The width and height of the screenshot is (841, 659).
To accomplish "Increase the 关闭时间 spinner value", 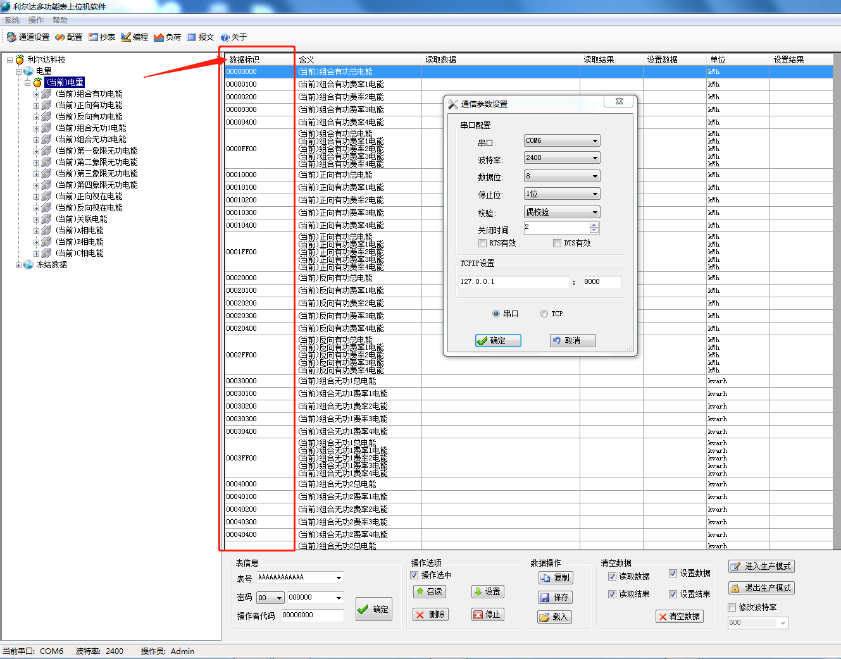I will click(x=594, y=225).
